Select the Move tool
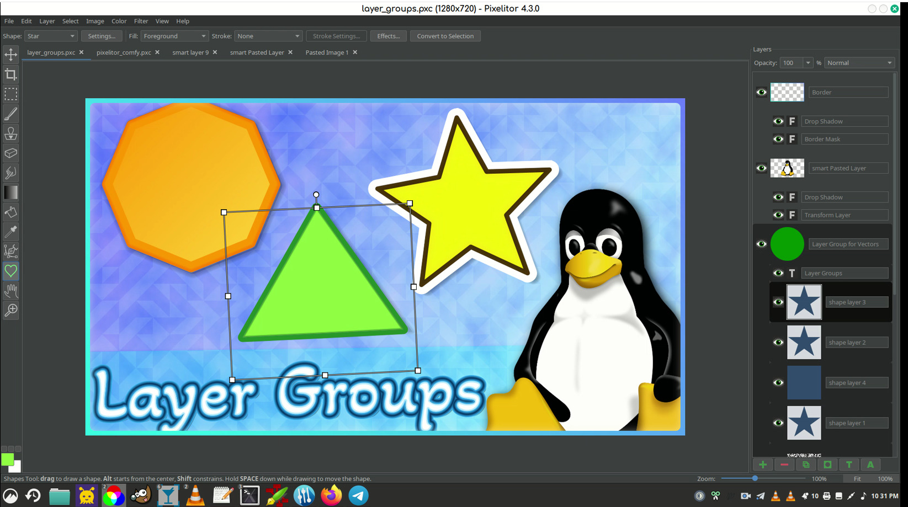The image size is (908, 507). (10, 54)
